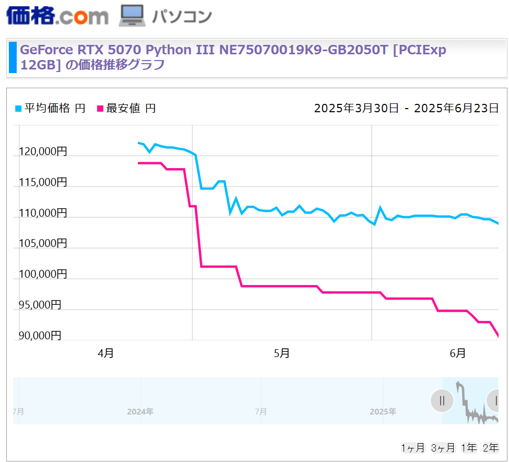Viewport: 509px width, 462px height.
Task: Click the 最安値 円 legend label
Action: point(131,108)
